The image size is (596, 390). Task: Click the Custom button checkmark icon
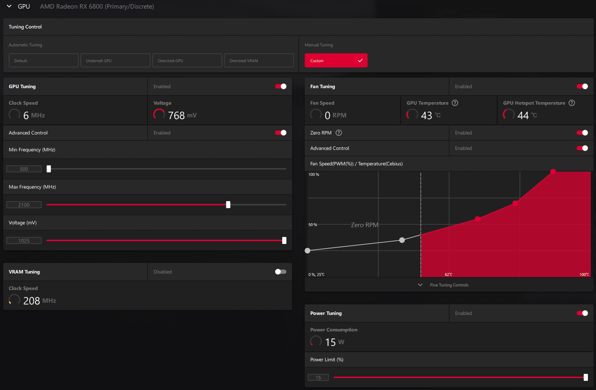360,60
